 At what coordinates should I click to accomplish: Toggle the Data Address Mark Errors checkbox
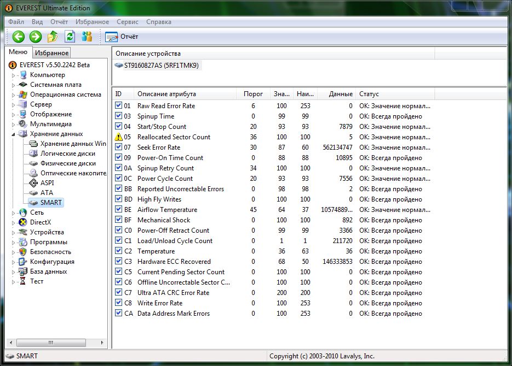tap(118, 313)
